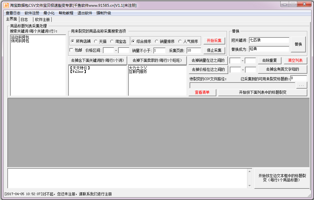Select the 所有店铺 radio button
This screenshot has height=200, width=314.
pyautogui.click(x=72, y=41)
